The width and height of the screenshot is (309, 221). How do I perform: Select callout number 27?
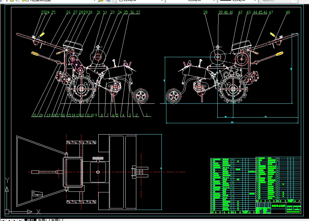75,13
